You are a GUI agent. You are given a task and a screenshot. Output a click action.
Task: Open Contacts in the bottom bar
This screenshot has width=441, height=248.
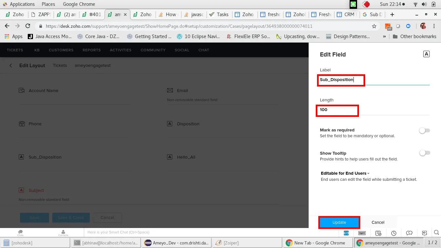click(63, 233)
